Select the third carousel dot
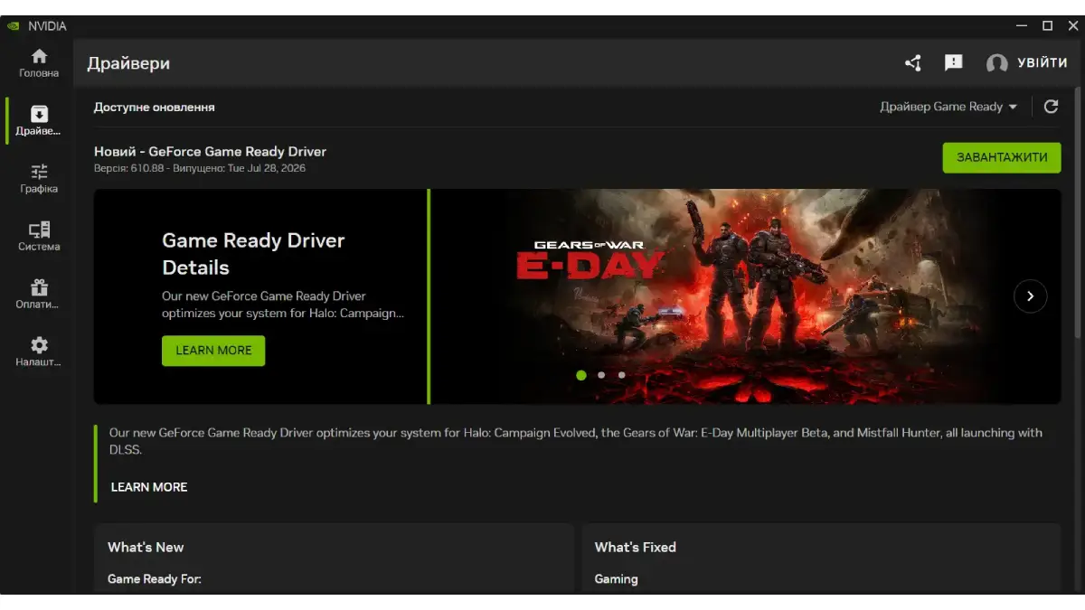The height and width of the screenshot is (610, 1085). click(x=621, y=375)
